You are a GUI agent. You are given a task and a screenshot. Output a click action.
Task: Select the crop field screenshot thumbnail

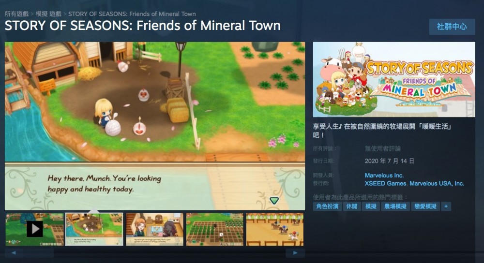215,229
